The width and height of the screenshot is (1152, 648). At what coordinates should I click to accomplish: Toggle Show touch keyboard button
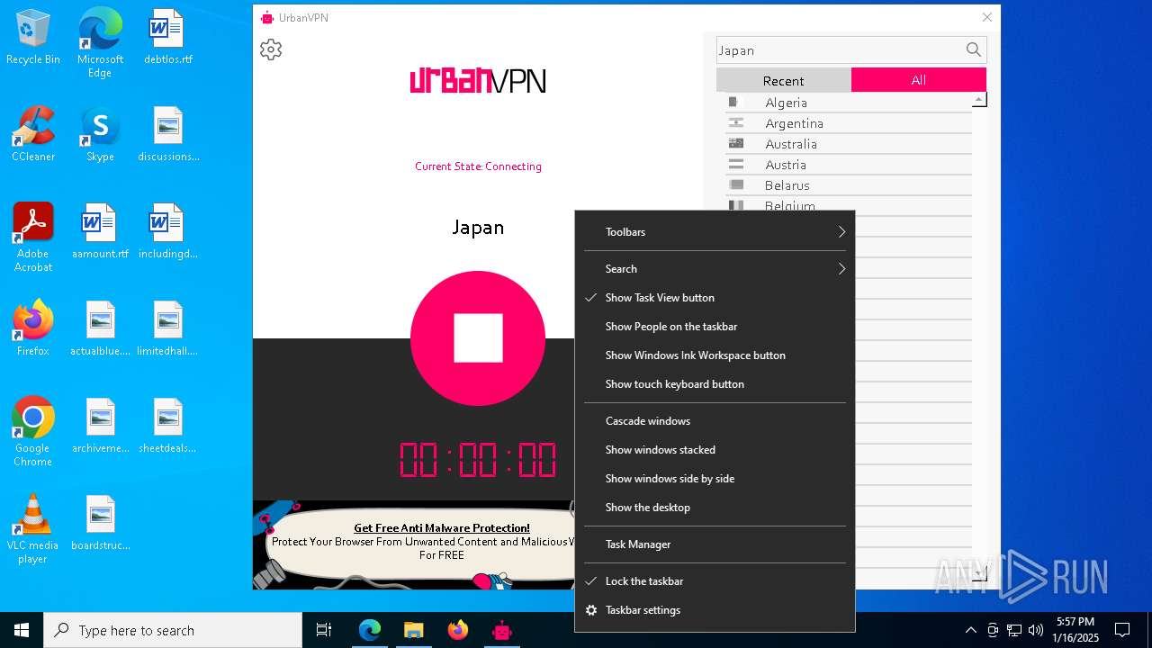(x=715, y=384)
